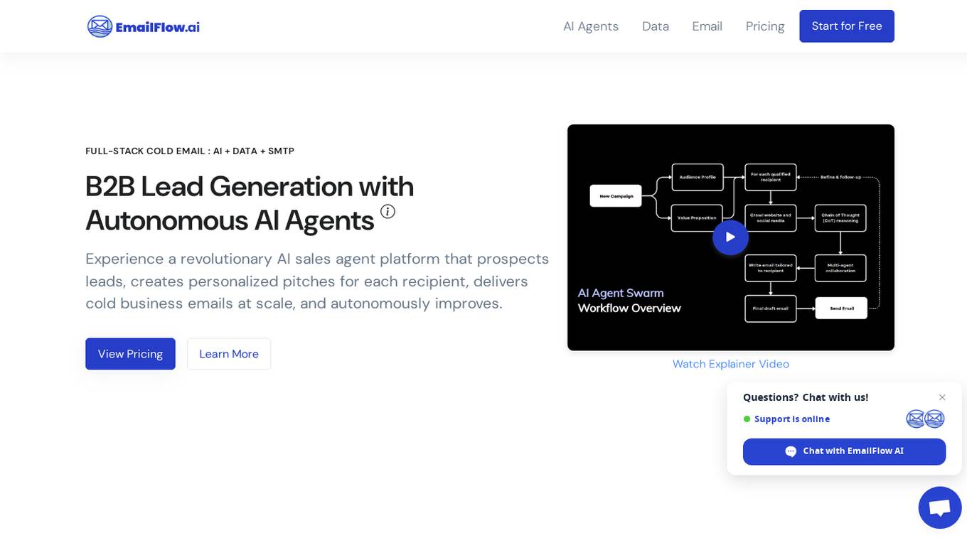The height and width of the screenshot is (543, 967).
Task: Click the 'FULL-STACK COLD EMAIL' tagline text
Action: (190, 151)
